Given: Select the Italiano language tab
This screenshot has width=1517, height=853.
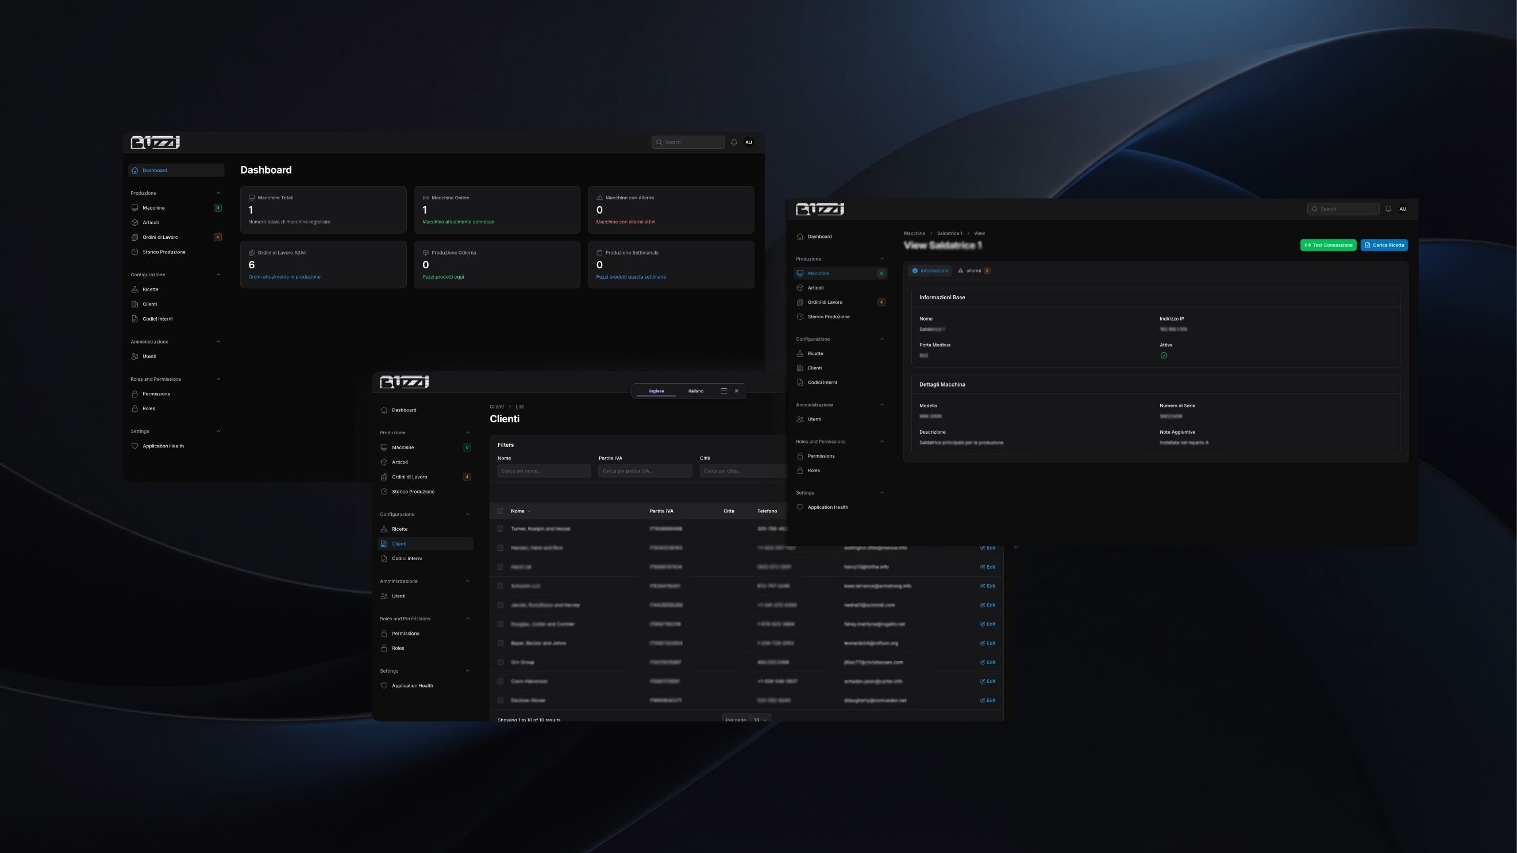Looking at the screenshot, I should pyautogui.click(x=695, y=391).
